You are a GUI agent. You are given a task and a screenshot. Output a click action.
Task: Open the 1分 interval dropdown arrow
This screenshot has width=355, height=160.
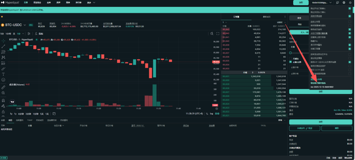[x=23, y=34]
